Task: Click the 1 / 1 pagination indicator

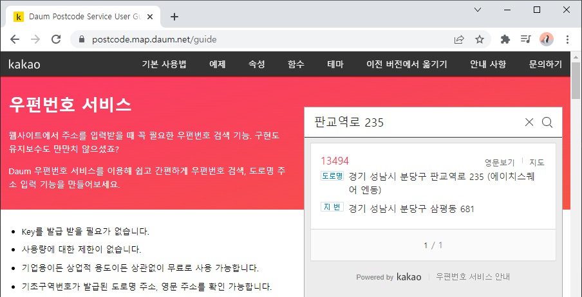Action: point(433,245)
